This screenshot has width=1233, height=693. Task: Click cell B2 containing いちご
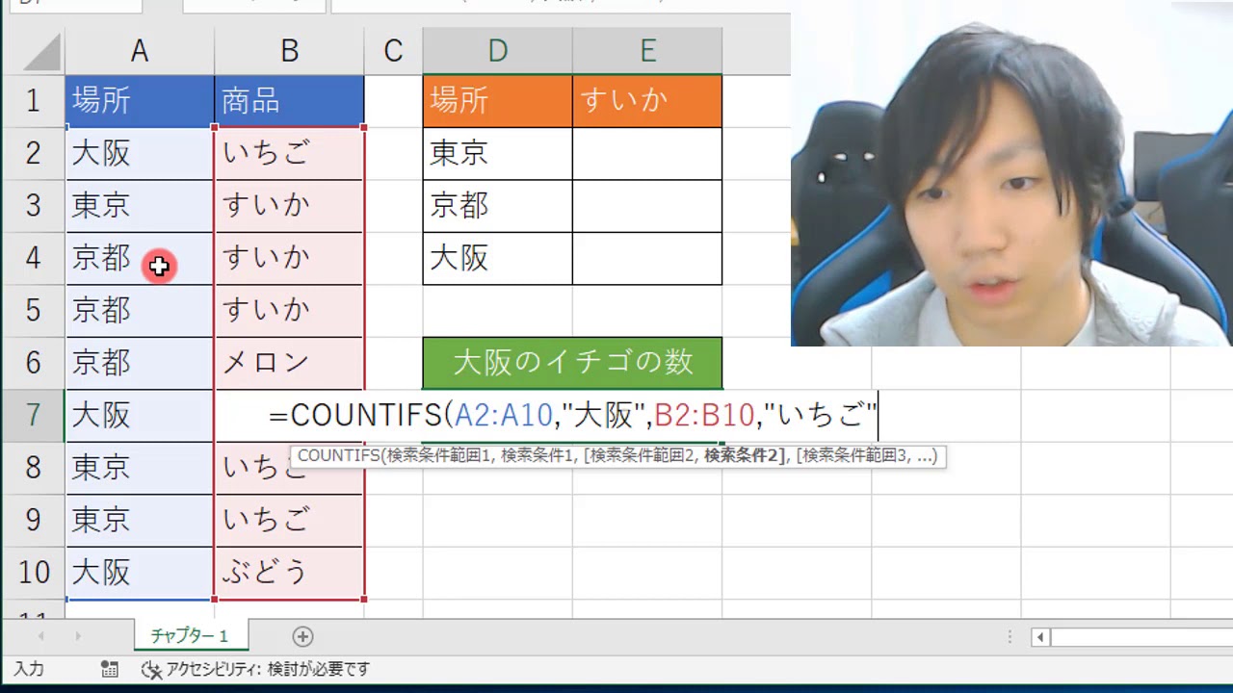[x=289, y=153]
